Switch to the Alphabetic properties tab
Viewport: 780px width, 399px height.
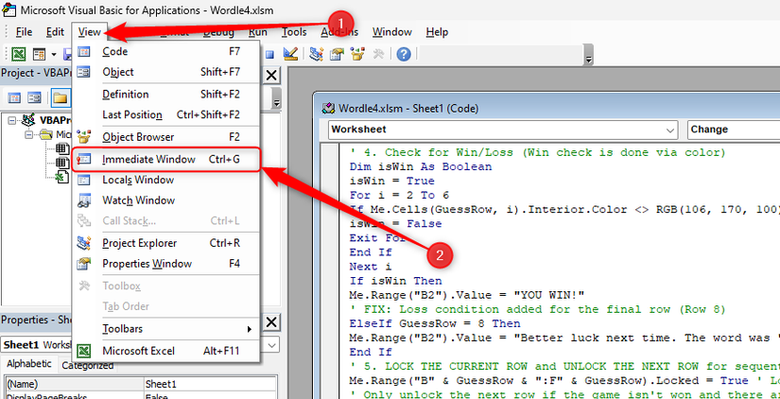[29, 364]
